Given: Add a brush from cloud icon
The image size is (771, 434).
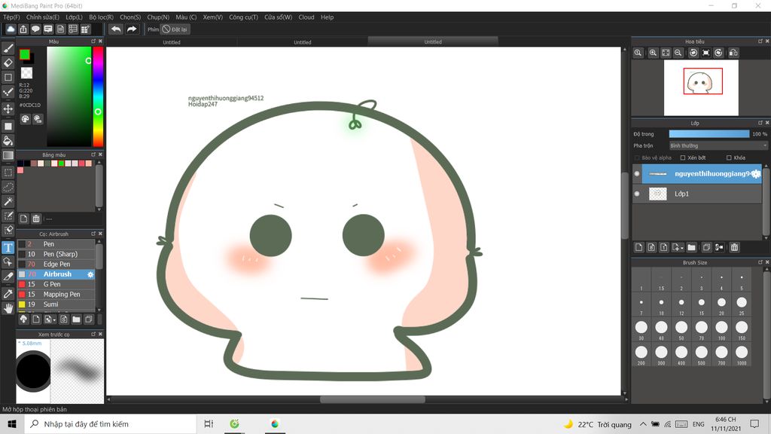Looking at the screenshot, I should [x=23, y=319].
